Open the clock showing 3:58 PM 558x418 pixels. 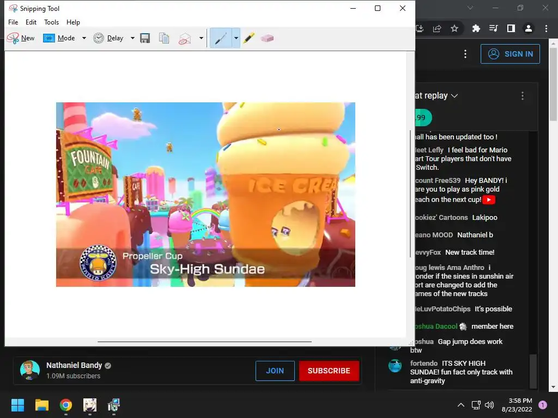click(517, 405)
